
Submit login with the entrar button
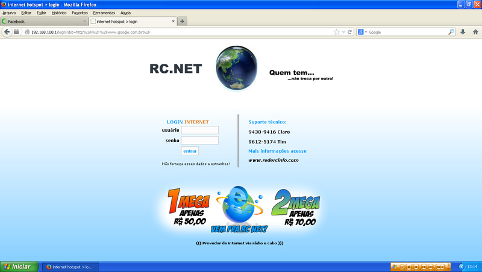click(190, 151)
